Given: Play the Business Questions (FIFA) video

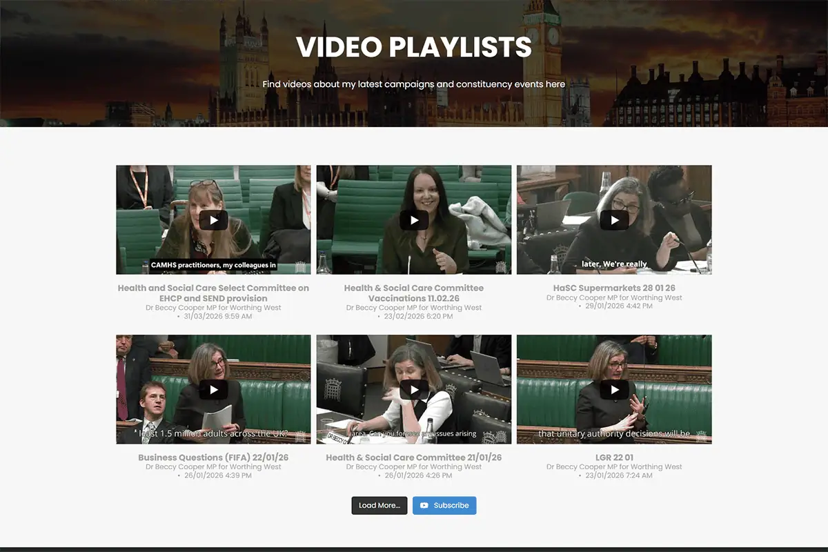Looking at the screenshot, I should click(213, 389).
